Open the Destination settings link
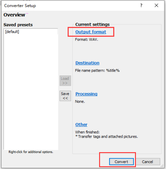This screenshot has width=166, height=169. coord(87,63)
